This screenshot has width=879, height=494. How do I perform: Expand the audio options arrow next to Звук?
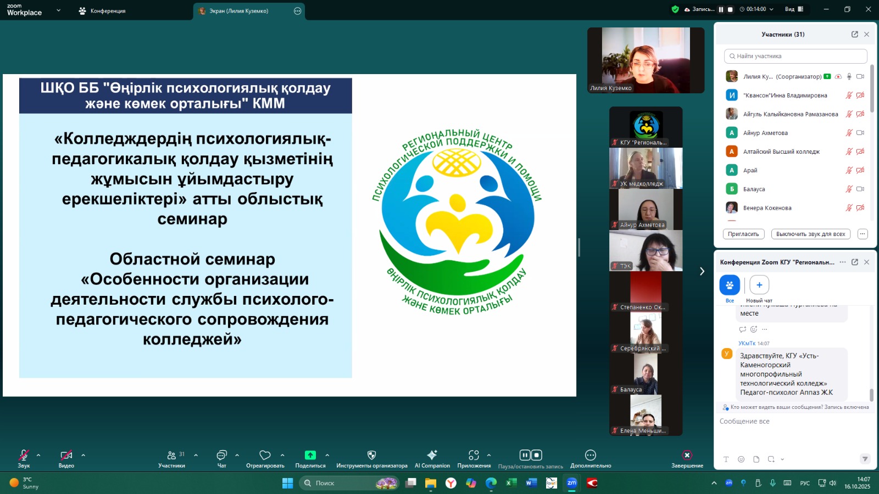38,455
